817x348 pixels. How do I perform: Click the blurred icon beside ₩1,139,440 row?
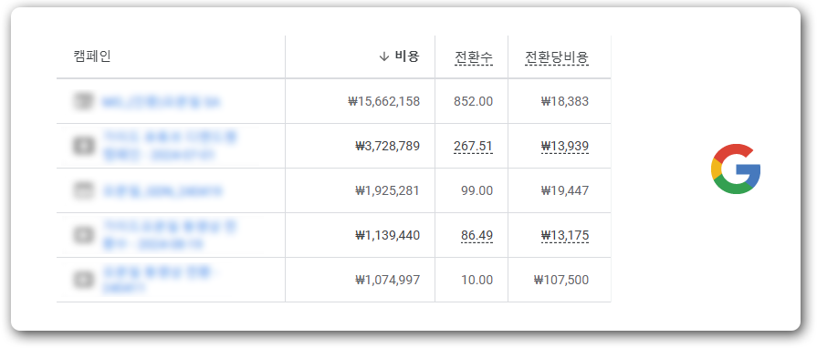tap(83, 235)
